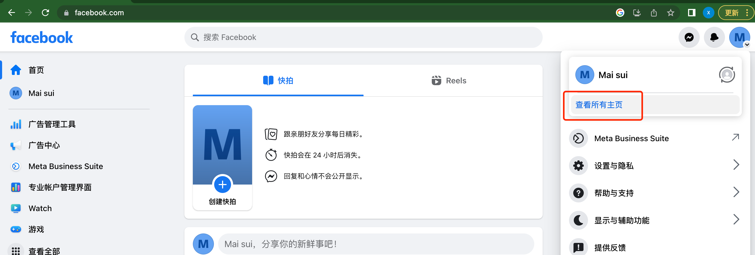Bookmark this page with the star icon
The image size is (755, 255).
[671, 13]
